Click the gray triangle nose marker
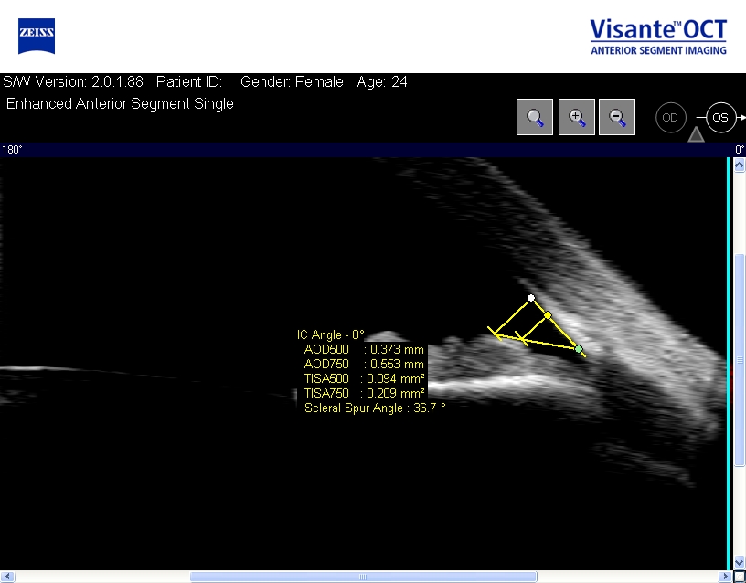This screenshot has height=583, width=746. tap(696, 134)
